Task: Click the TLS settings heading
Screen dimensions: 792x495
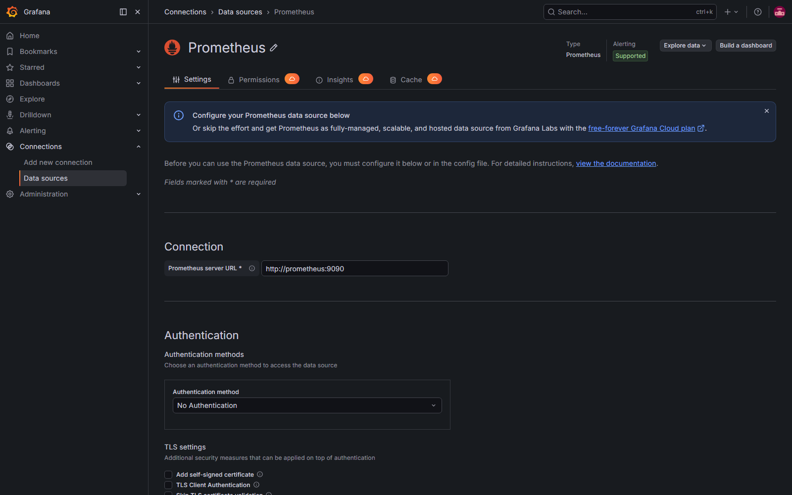Action: click(185, 447)
